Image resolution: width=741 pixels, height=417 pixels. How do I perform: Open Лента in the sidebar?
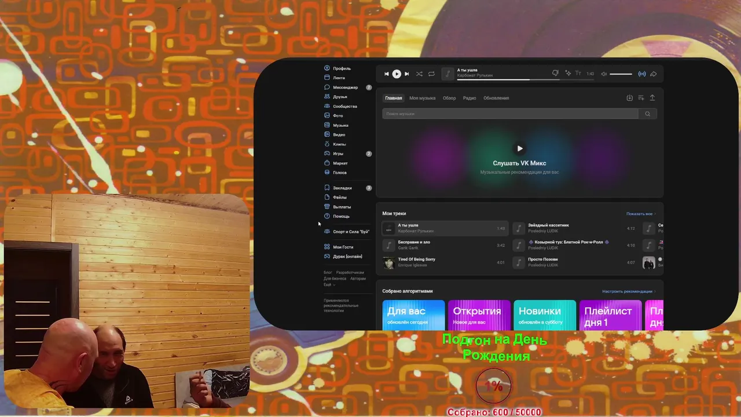tap(335, 78)
